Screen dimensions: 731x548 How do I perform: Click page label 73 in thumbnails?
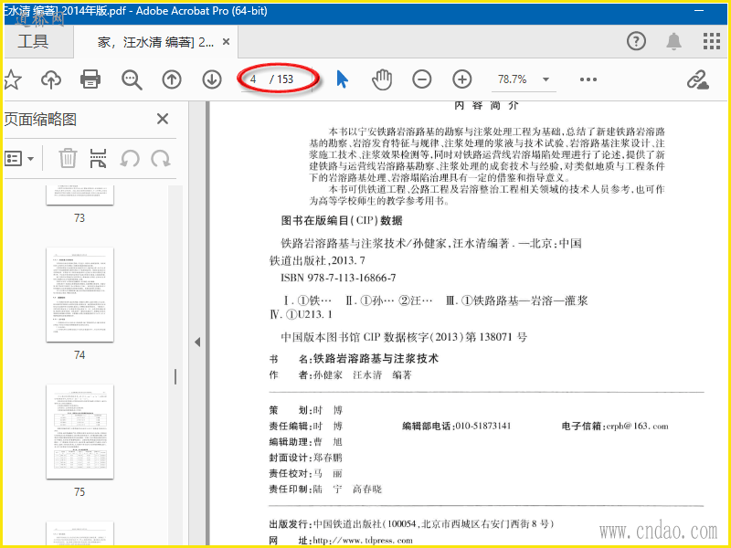tap(79, 218)
